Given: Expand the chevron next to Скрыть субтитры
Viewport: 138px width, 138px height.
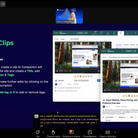Looking at the screenshot, I should tap(115, 132).
